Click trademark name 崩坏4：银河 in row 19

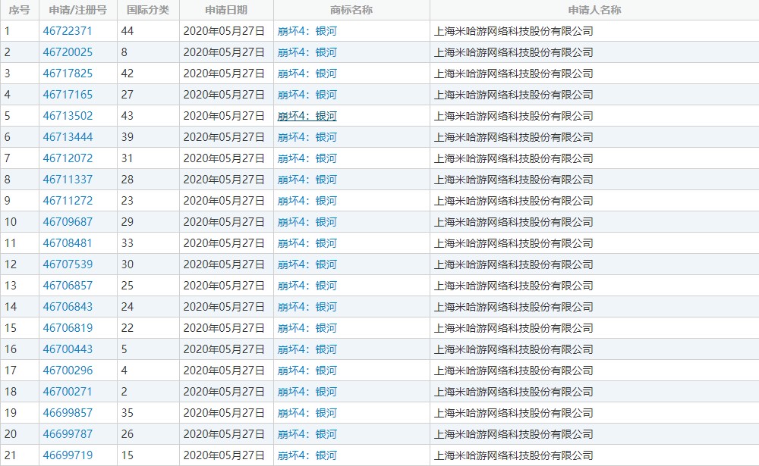click(x=307, y=413)
